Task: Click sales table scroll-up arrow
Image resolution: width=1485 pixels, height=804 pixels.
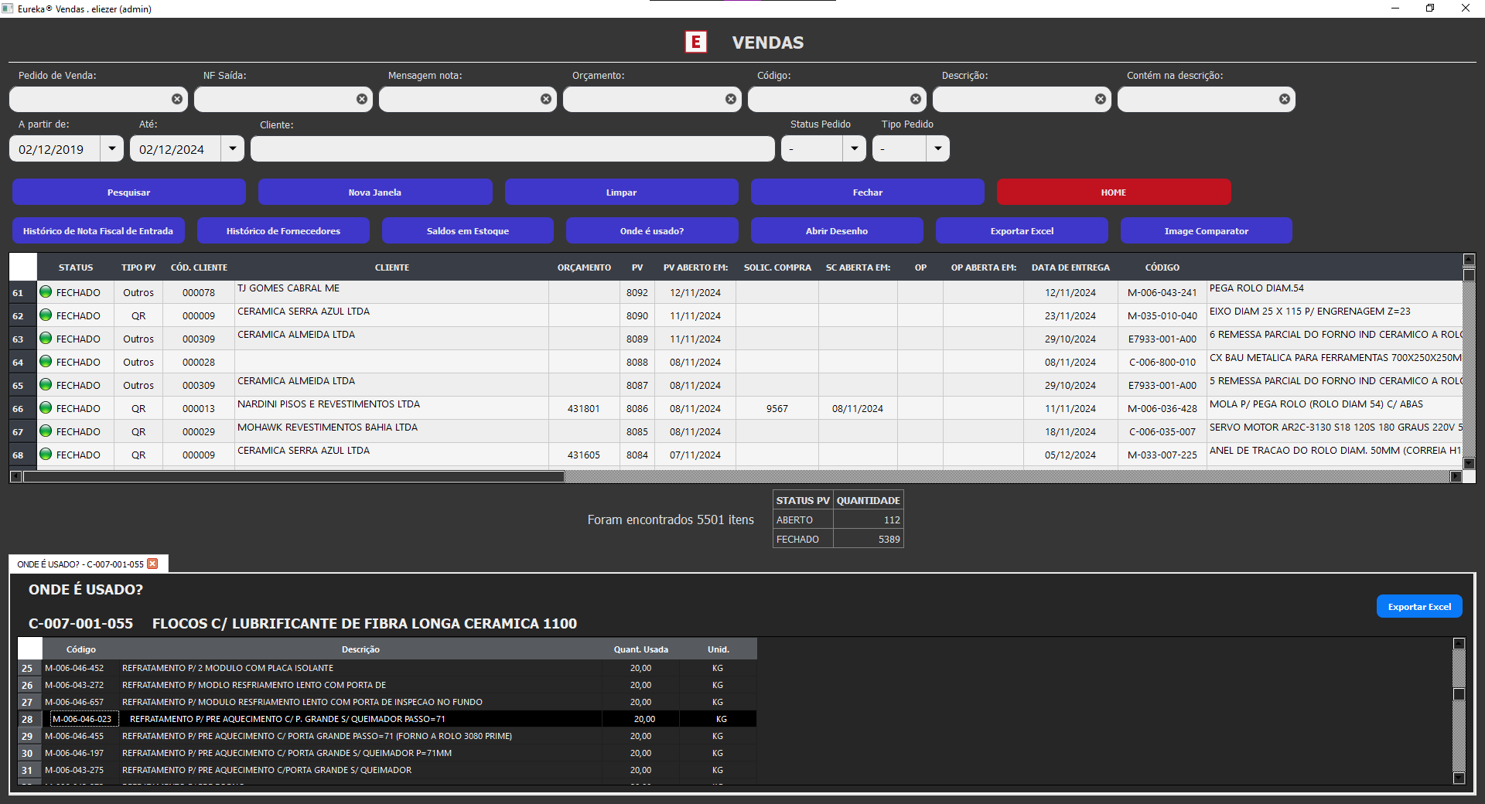Action: [x=1469, y=260]
